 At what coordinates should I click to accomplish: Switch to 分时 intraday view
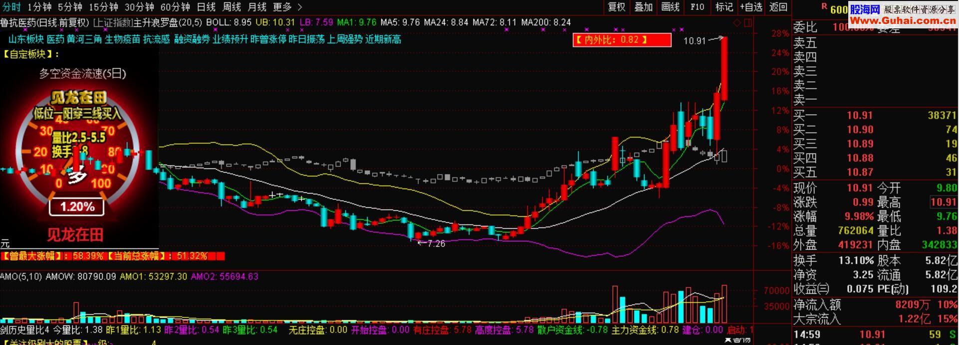point(11,7)
